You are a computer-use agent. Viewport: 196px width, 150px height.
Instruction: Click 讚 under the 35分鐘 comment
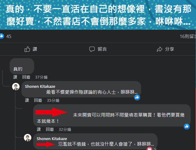click(27, 100)
